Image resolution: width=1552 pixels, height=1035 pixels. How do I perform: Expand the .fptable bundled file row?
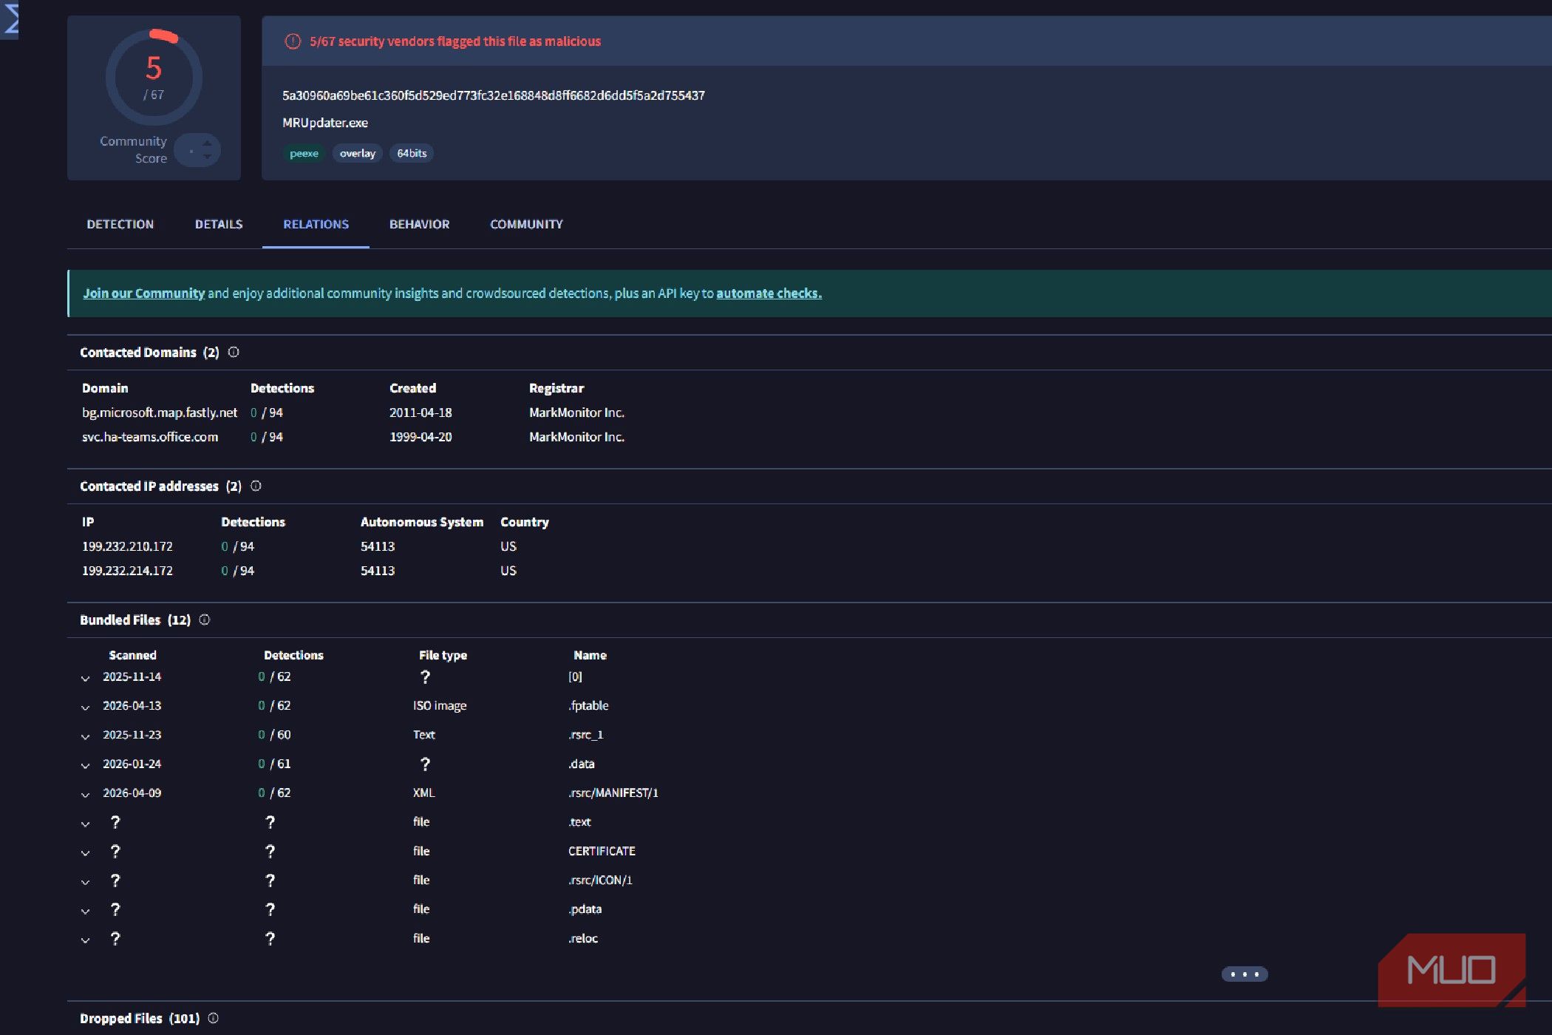[x=85, y=707]
